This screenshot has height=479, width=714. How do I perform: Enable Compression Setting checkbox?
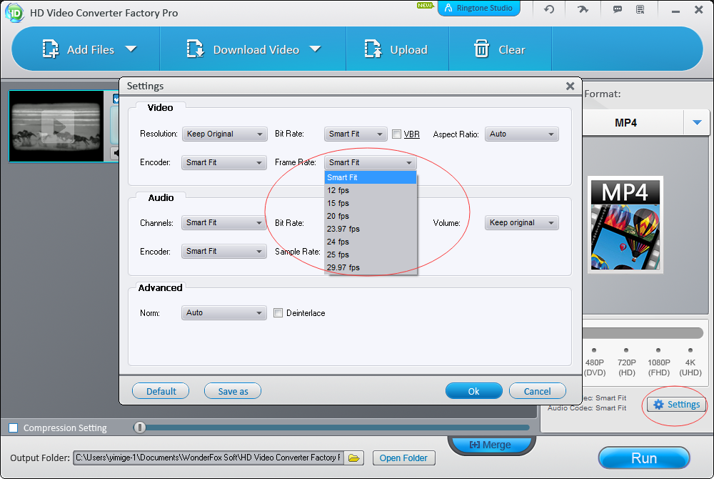[x=14, y=428]
